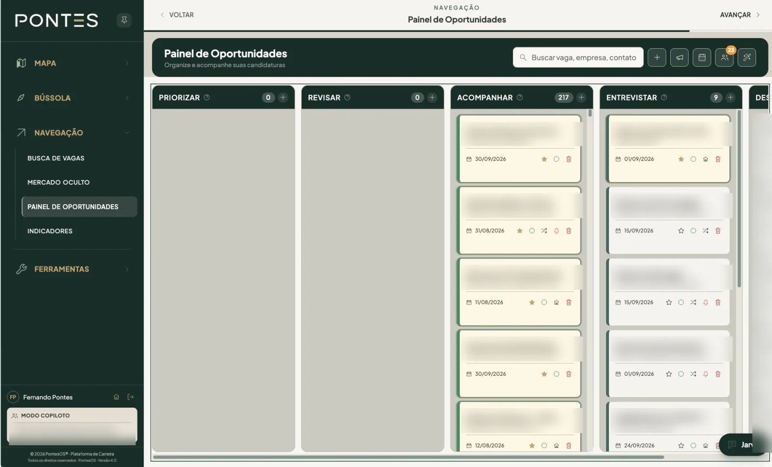Mark the 24/09/2026 card's circle status
The width and height of the screenshot is (772, 467).
pos(693,446)
